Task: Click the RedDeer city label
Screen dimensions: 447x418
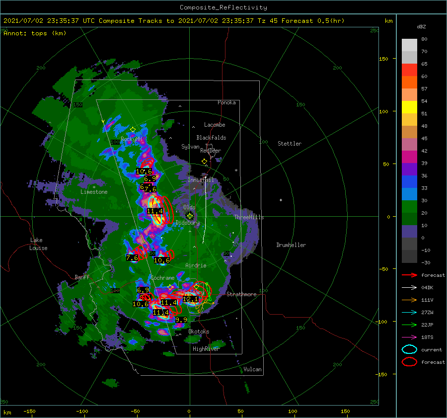Action: coord(211,151)
